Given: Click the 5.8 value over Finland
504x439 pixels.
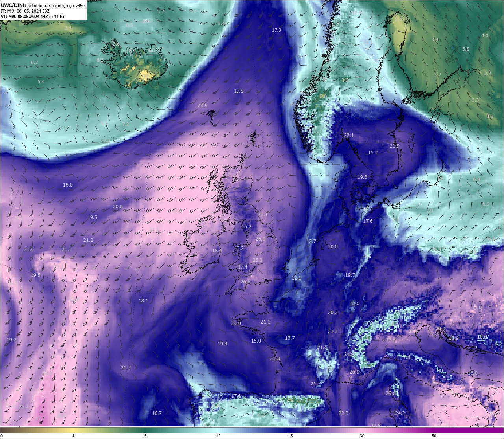Looking at the screenshot, I should pyautogui.click(x=466, y=49).
